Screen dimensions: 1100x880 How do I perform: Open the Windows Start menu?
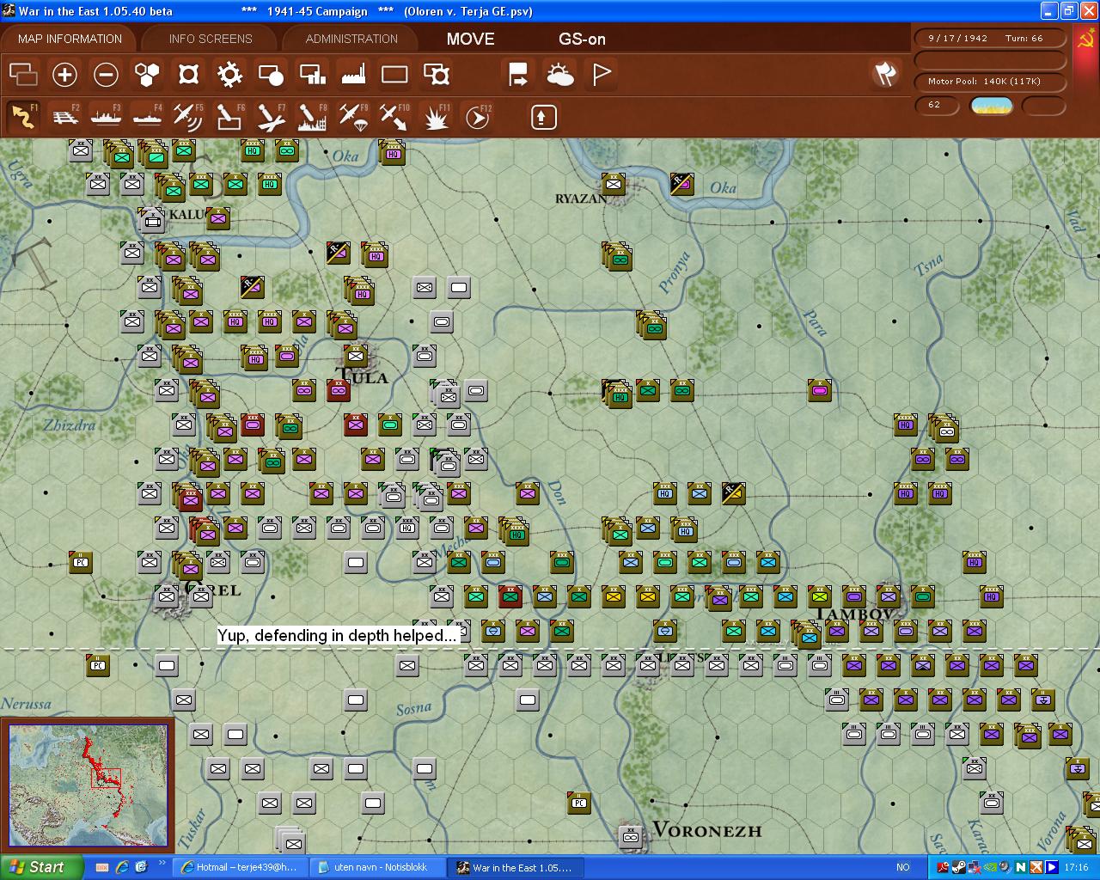coord(41,867)
